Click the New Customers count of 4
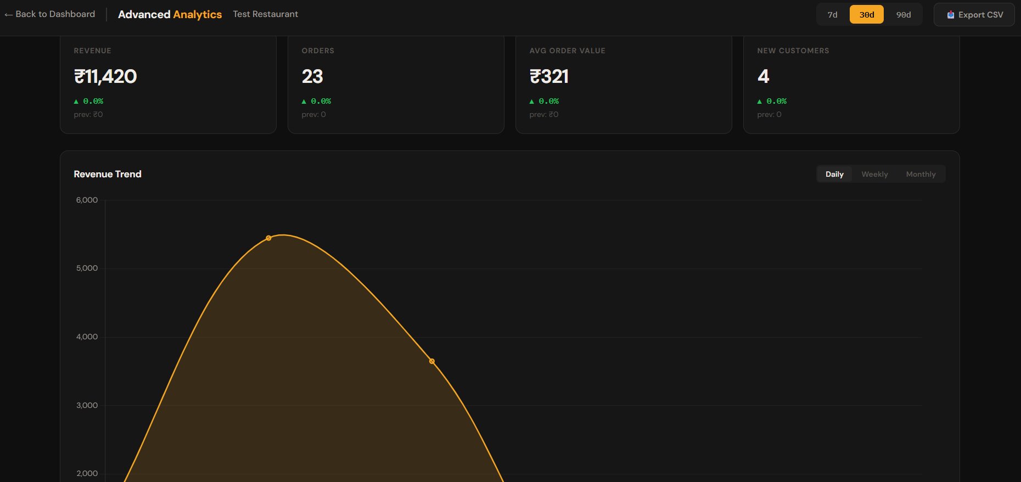The image size is (1021, 482). click(763, 76)
